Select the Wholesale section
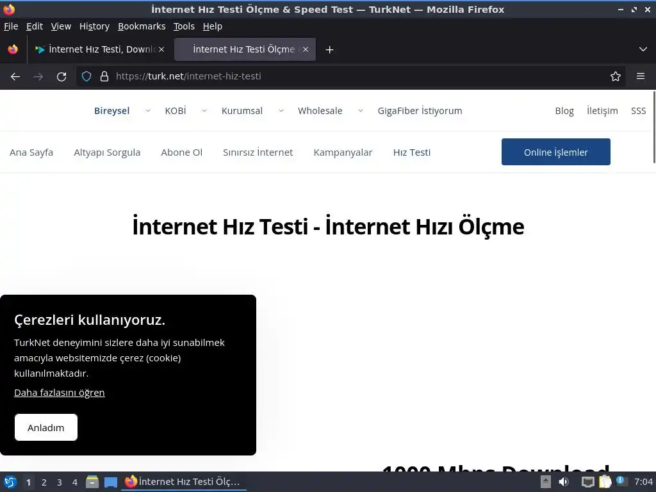This screenshot has width=656, height=492. pyautogui.click(x=320, y=111)
